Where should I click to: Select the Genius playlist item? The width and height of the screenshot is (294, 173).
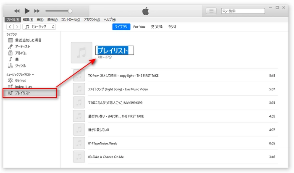point(20,80)
